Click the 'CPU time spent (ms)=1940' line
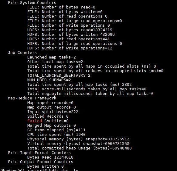 click(56, 135)
